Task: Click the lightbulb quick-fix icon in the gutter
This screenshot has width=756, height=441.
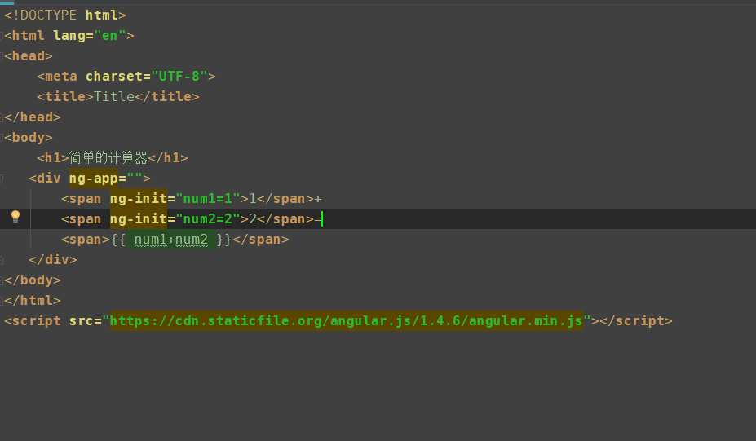Action: [15, 217]
